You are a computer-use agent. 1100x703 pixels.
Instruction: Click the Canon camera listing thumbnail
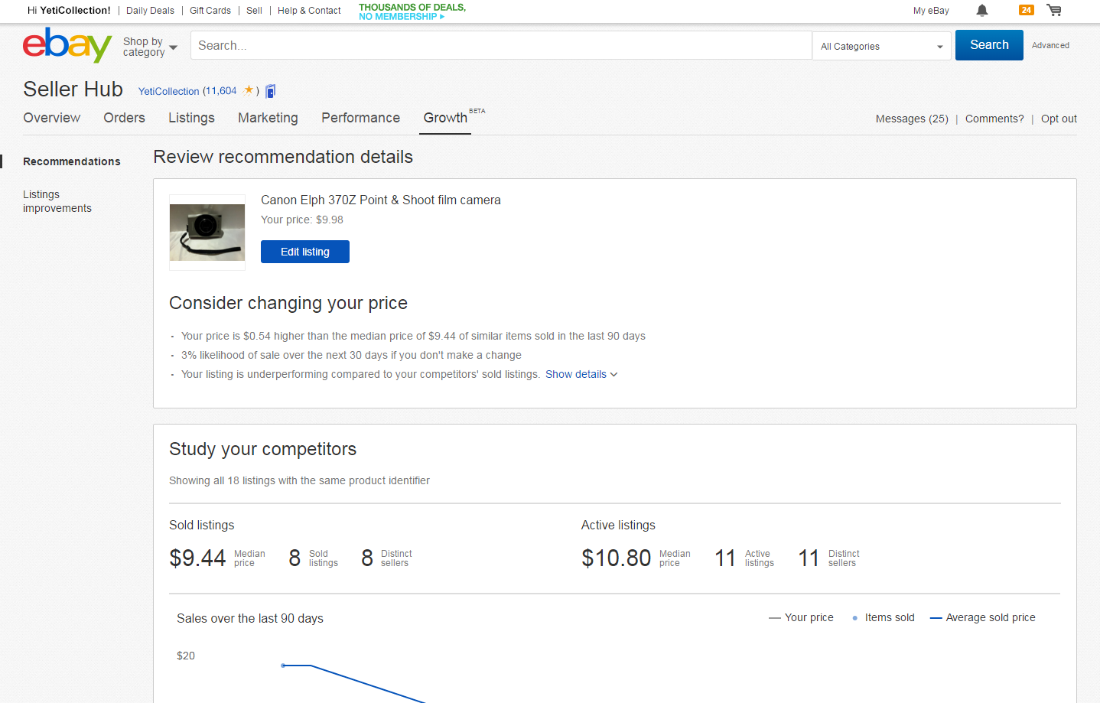tap(207, 233)
